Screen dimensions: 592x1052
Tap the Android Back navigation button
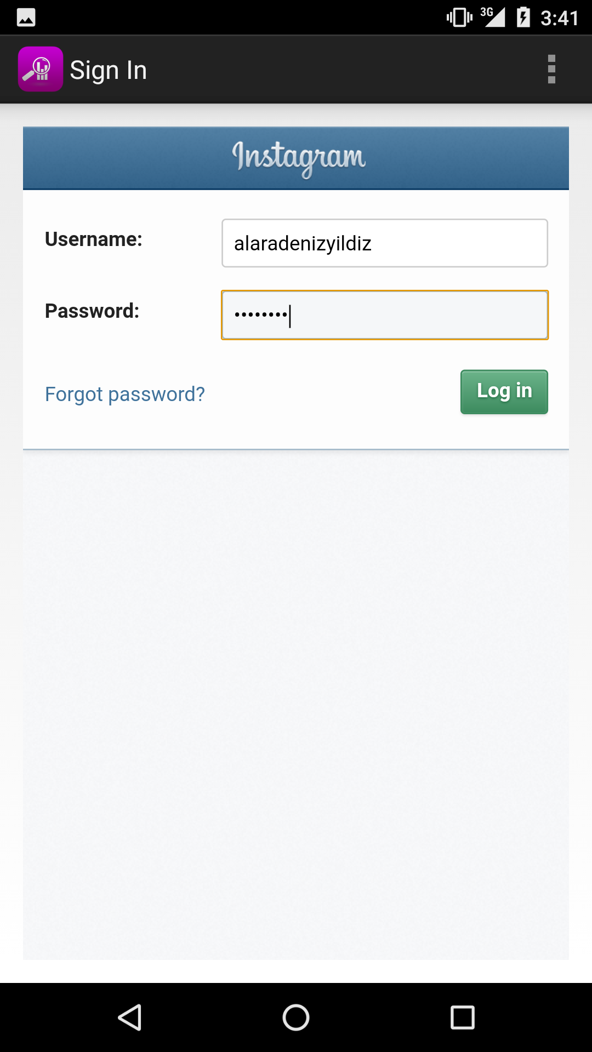coord(130,1017)
